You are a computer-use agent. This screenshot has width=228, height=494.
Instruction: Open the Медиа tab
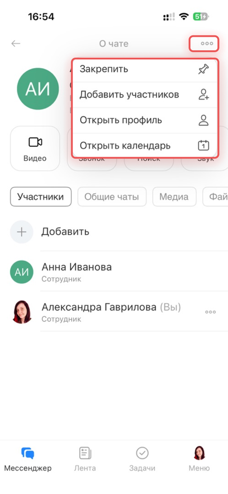pos(174,197)
